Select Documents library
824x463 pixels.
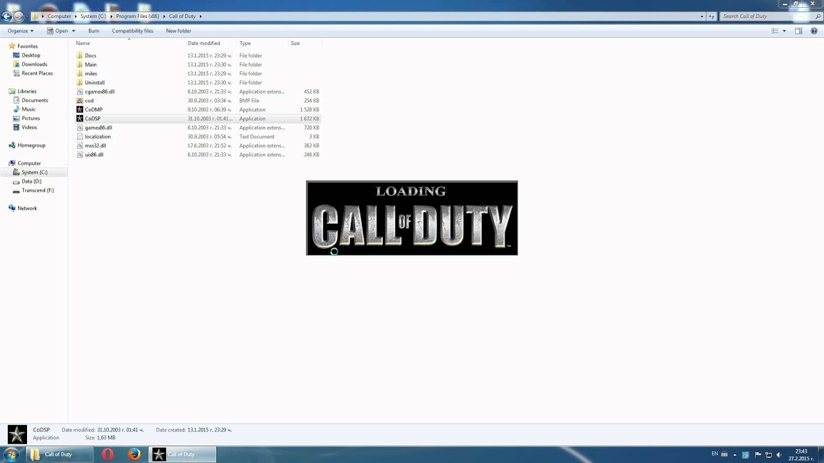pos(35,100)
